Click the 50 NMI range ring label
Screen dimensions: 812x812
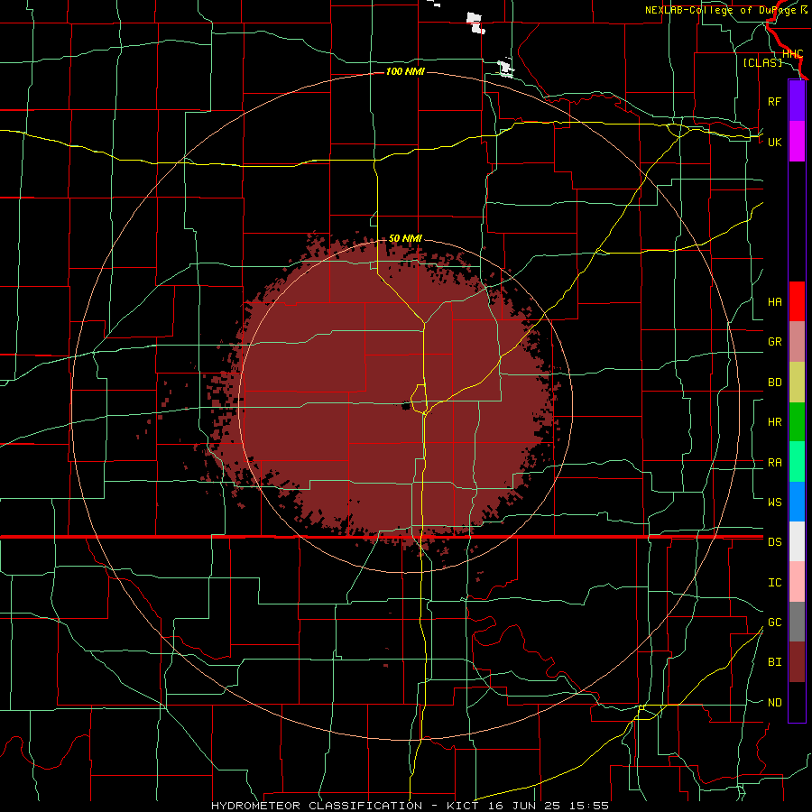pos(405,238)
